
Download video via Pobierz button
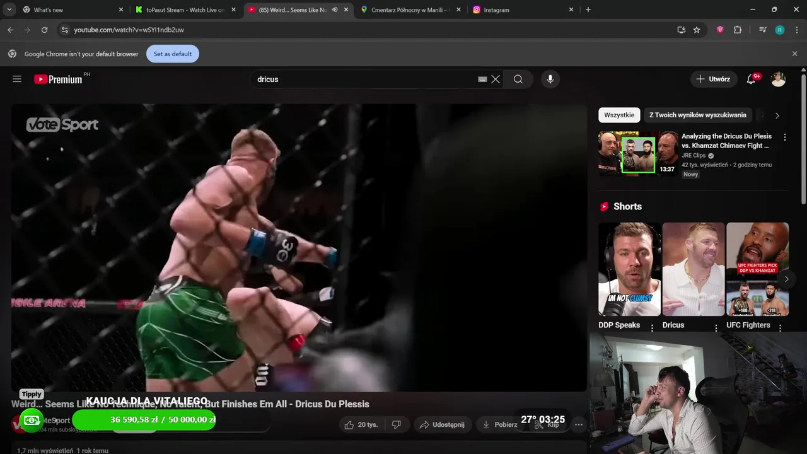tap(500, 424)
